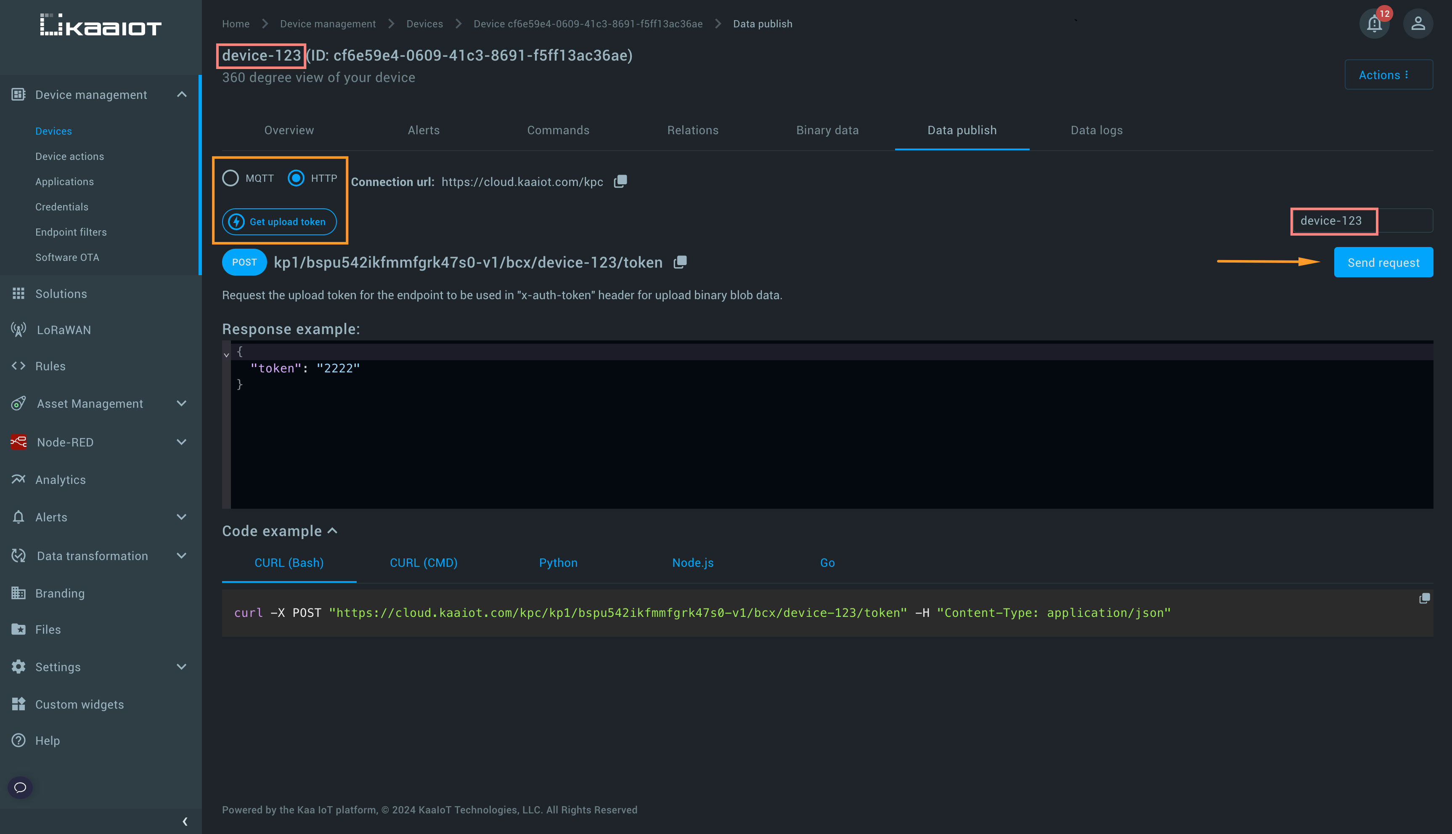Screen dimensions: 1452x834
Task: Go to Device management breadcrumb link
Action: point(328,24)
